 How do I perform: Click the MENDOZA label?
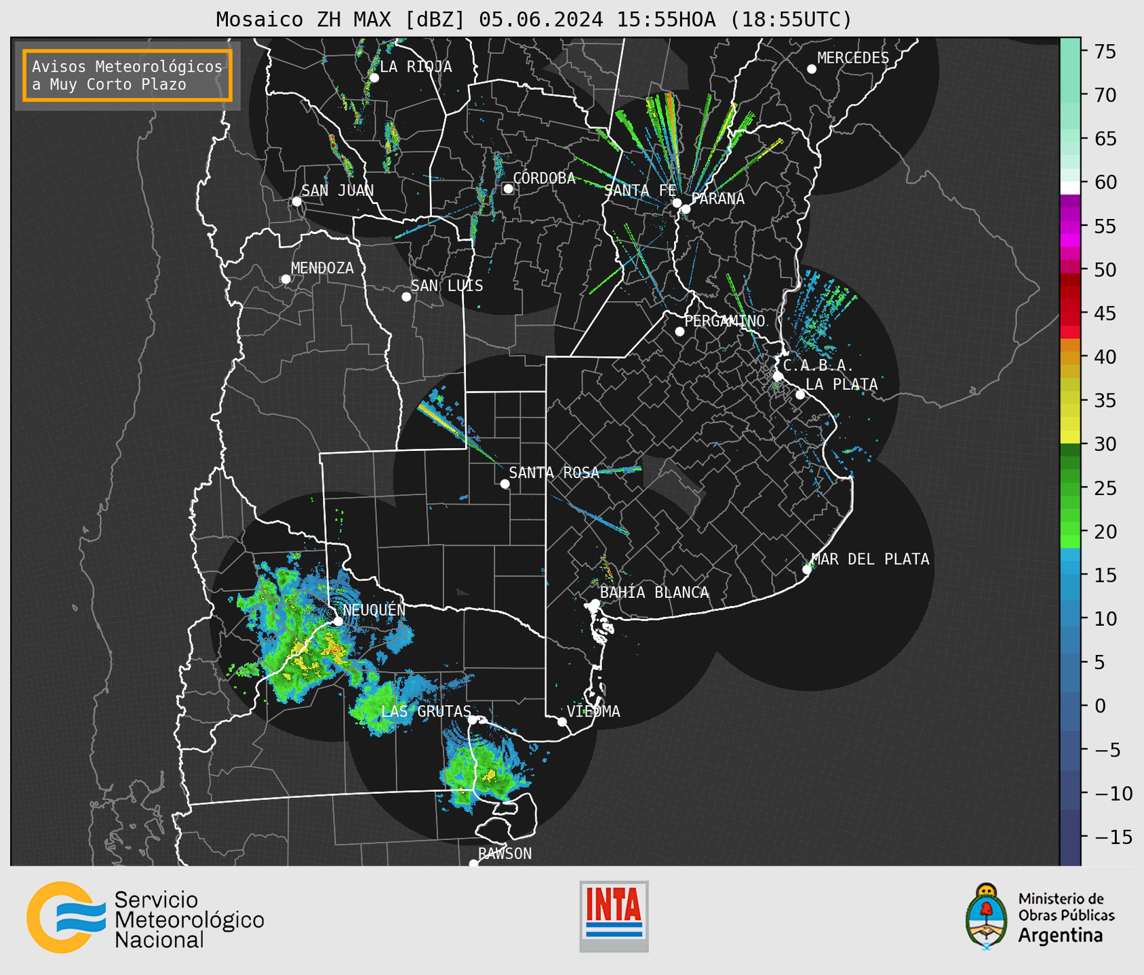point(322,268)
